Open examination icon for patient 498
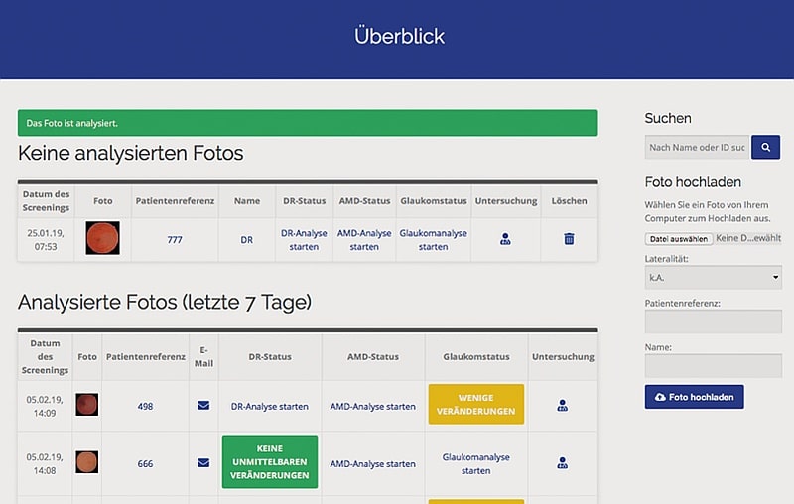Screen dimensions: 794x504 pyautogui.click(x=563, y=406)
